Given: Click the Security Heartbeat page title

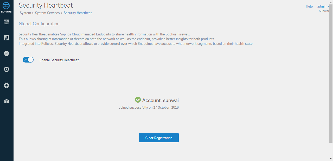Looking at the screenshot, I should (x=46, y=5).
